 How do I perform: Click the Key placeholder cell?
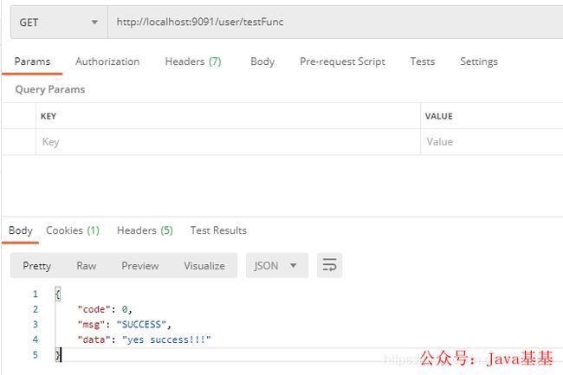[x=228, y=142]
